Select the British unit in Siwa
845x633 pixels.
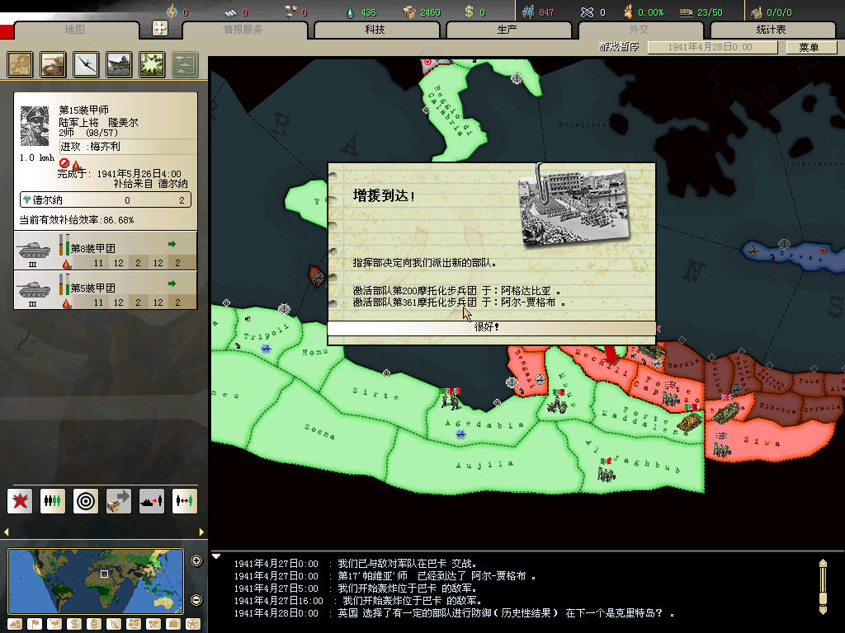(721, 445)
